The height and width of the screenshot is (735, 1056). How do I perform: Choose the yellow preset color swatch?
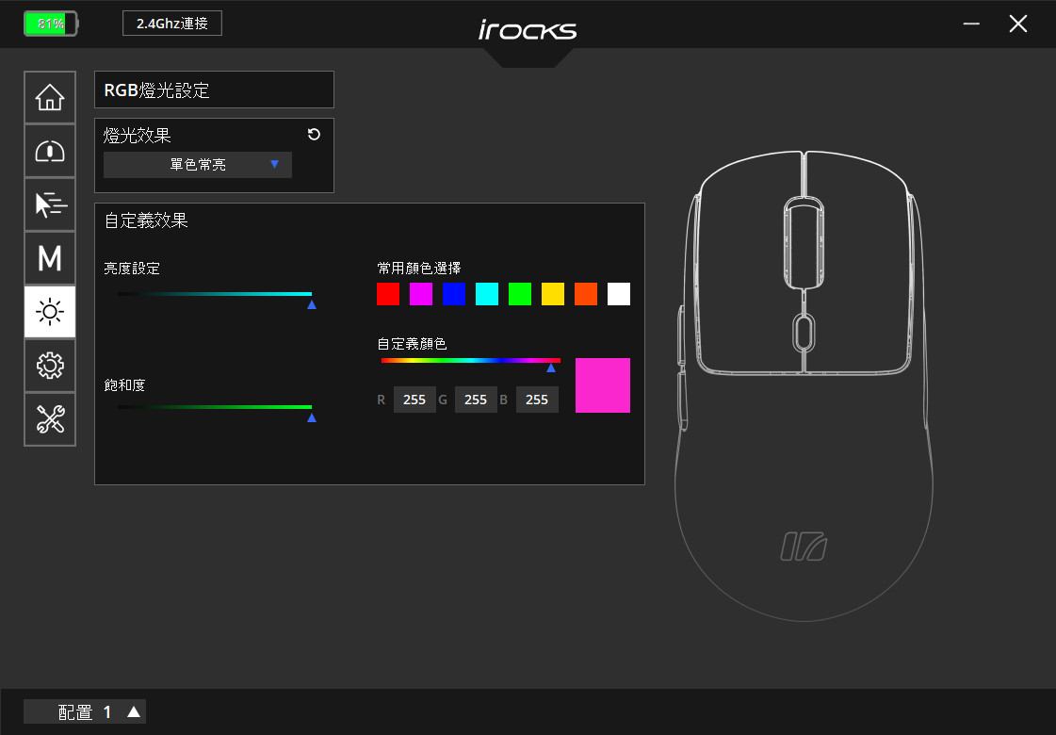point(553,294)
